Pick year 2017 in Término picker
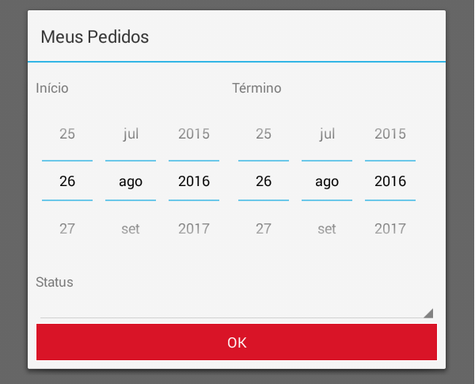This screenshot has width=475, height=384. pyautogui.click(x=390, y=229)
